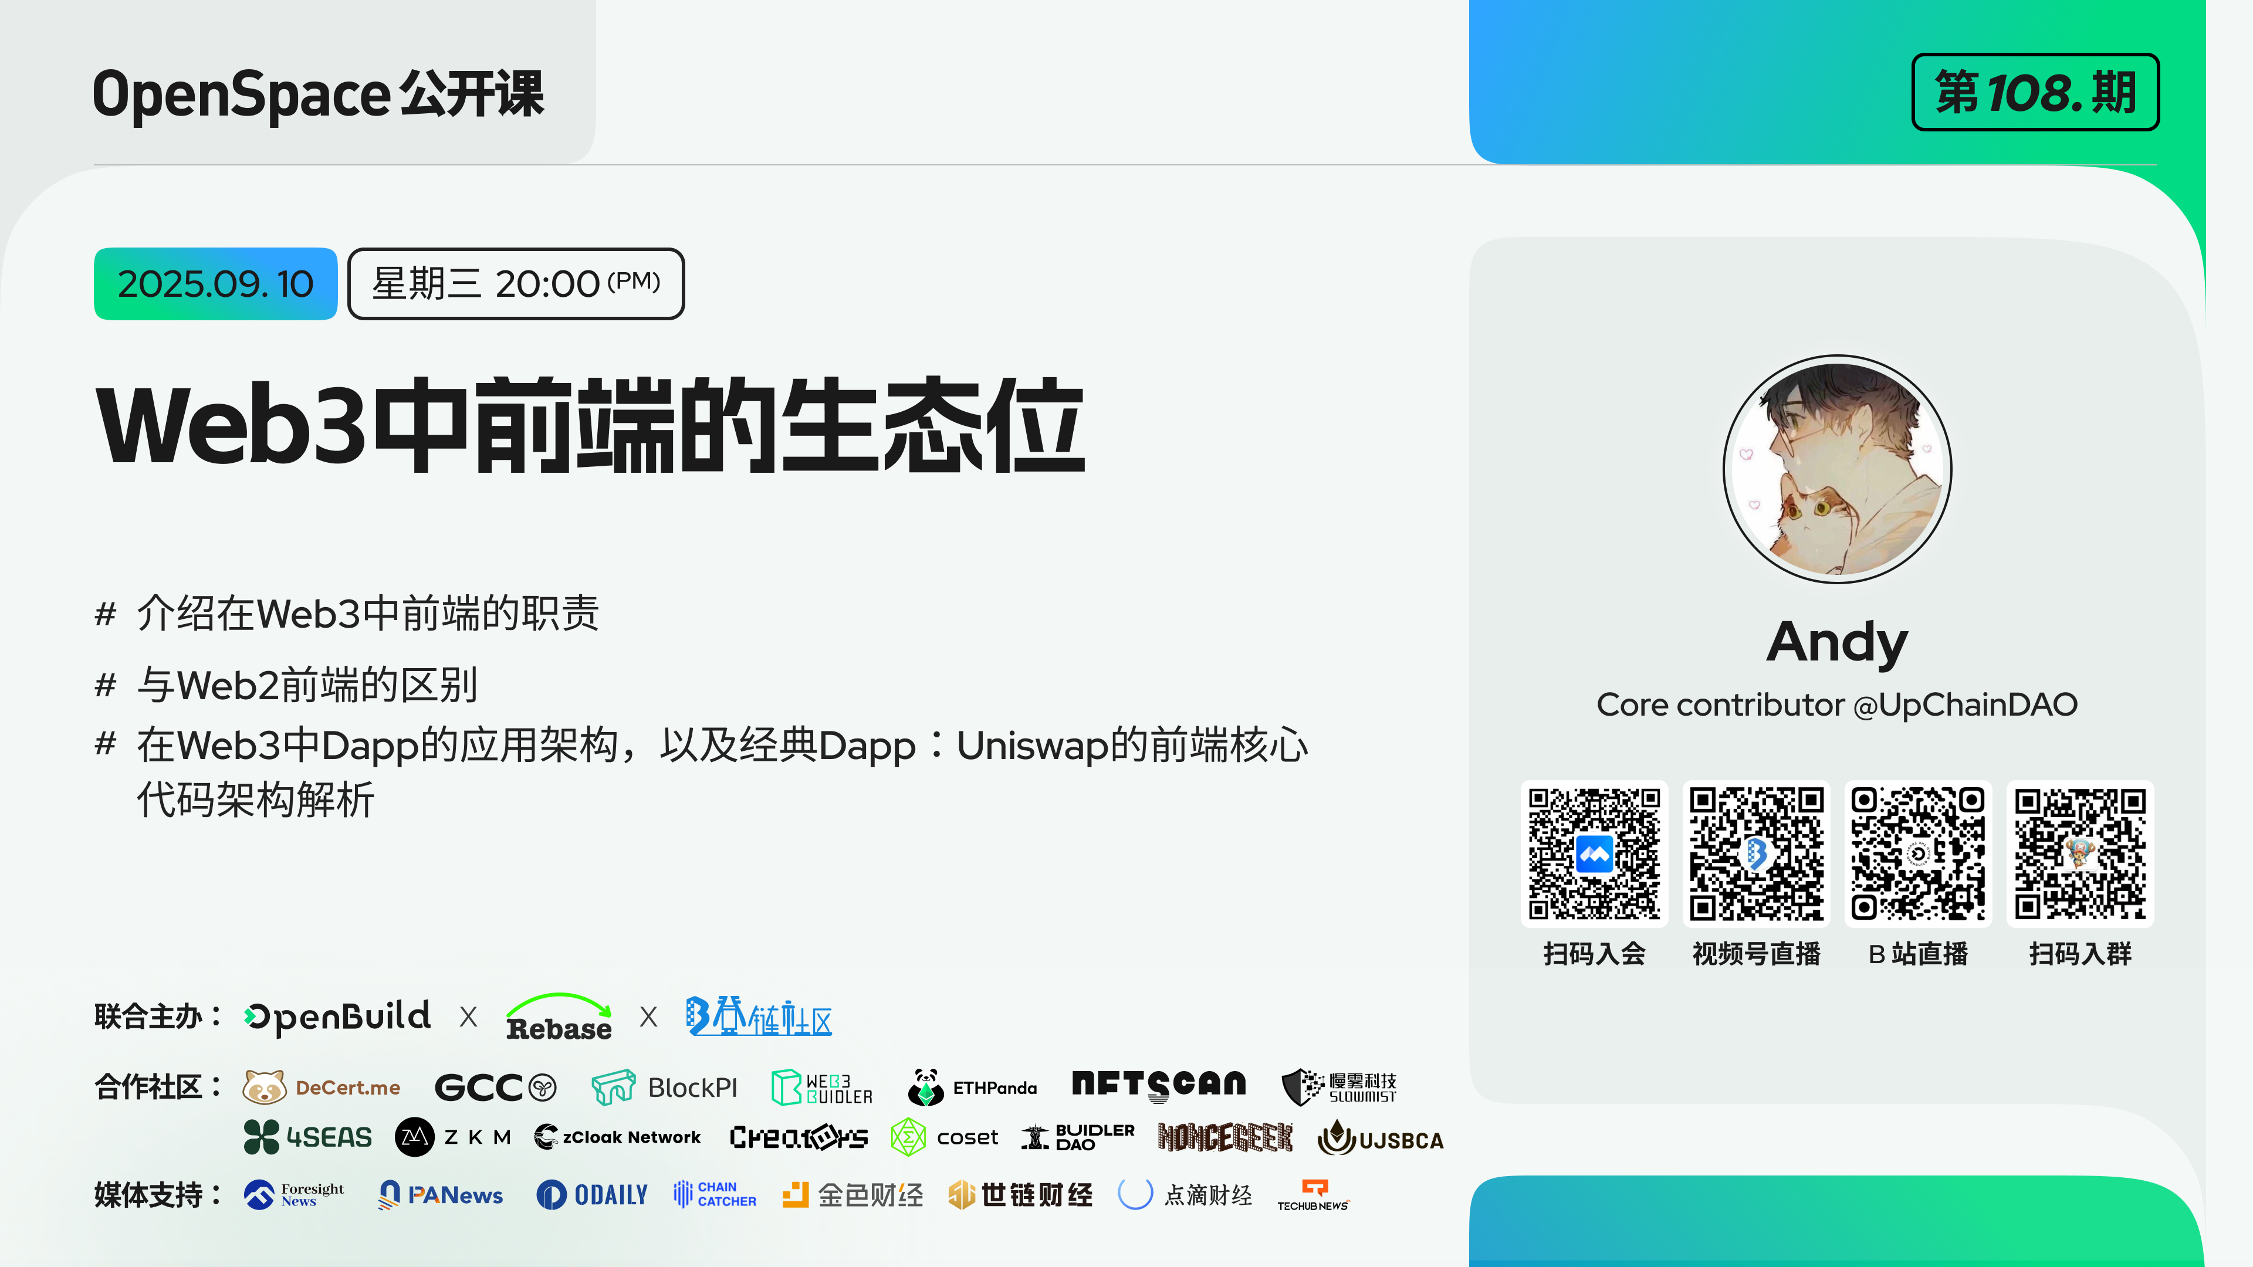The image size is (2253, 1267).
Task: Click the 合作社区 label
Action: pyautogui.click(x=158, y=1087)
